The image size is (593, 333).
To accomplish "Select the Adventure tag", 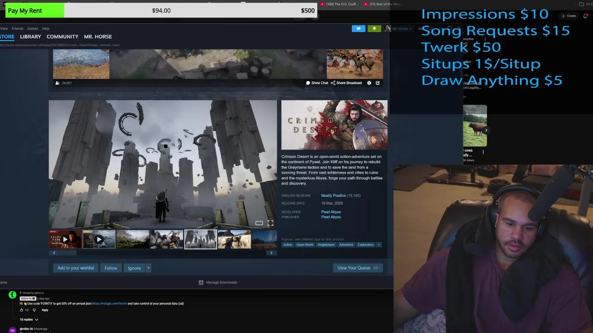I will pyautogui.click(x=346, y=245).
